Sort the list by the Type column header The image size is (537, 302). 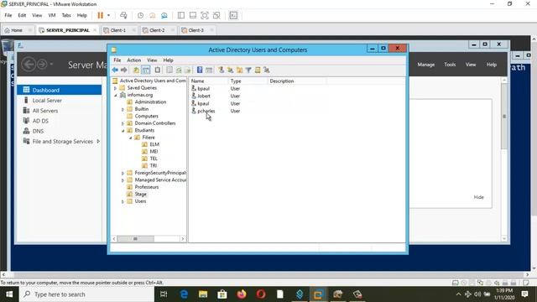tap(248, 81)
